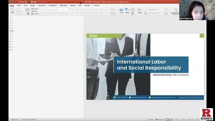Open the Review tab
The image size is (215, 121).
[x=73, y=5]
